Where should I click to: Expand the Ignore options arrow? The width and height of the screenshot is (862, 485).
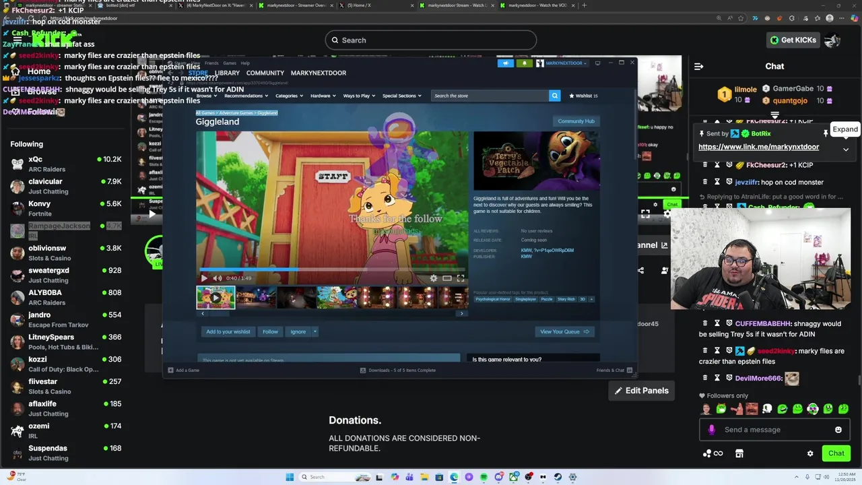314,331
